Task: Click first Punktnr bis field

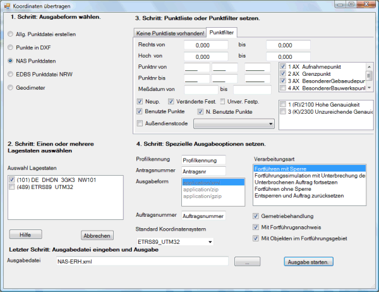Action: tap(196, 78)
